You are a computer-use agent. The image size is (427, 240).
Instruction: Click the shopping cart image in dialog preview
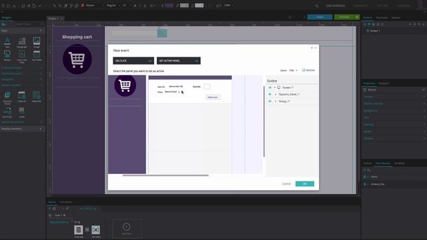point(125,86)
